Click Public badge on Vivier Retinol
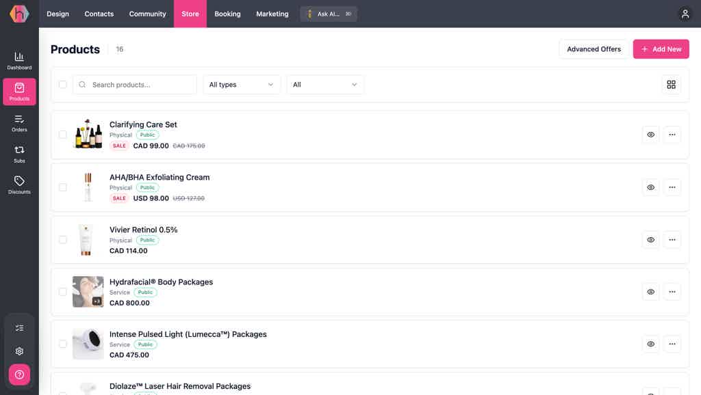The width and height of the screenshot is (701, 395). (148, 240)
